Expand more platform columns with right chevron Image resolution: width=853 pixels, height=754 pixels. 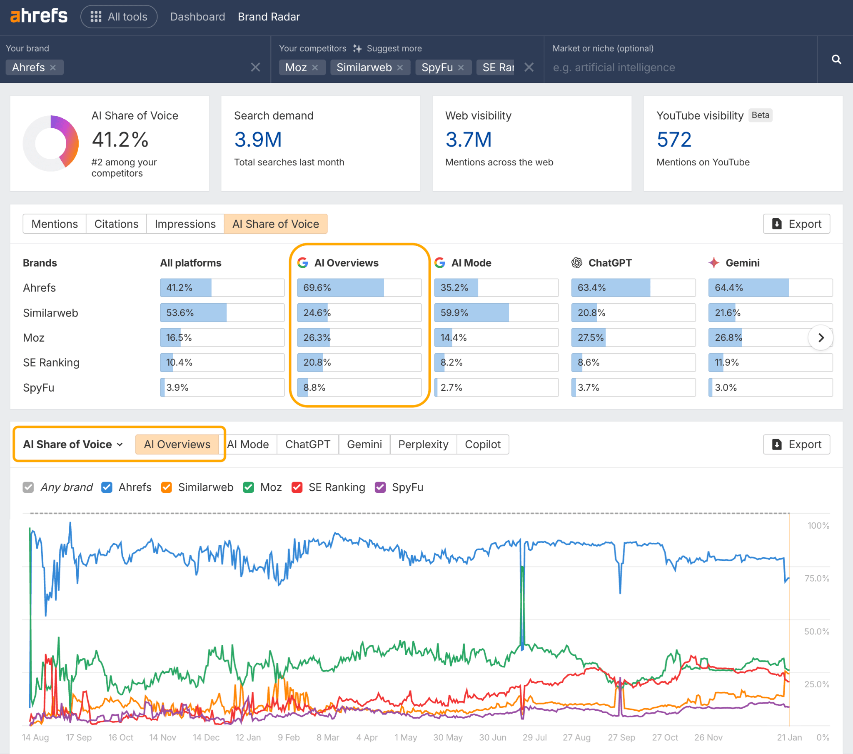pos(821,337)
